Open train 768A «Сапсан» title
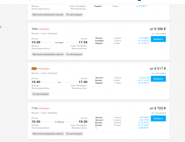 coord(41,29)
